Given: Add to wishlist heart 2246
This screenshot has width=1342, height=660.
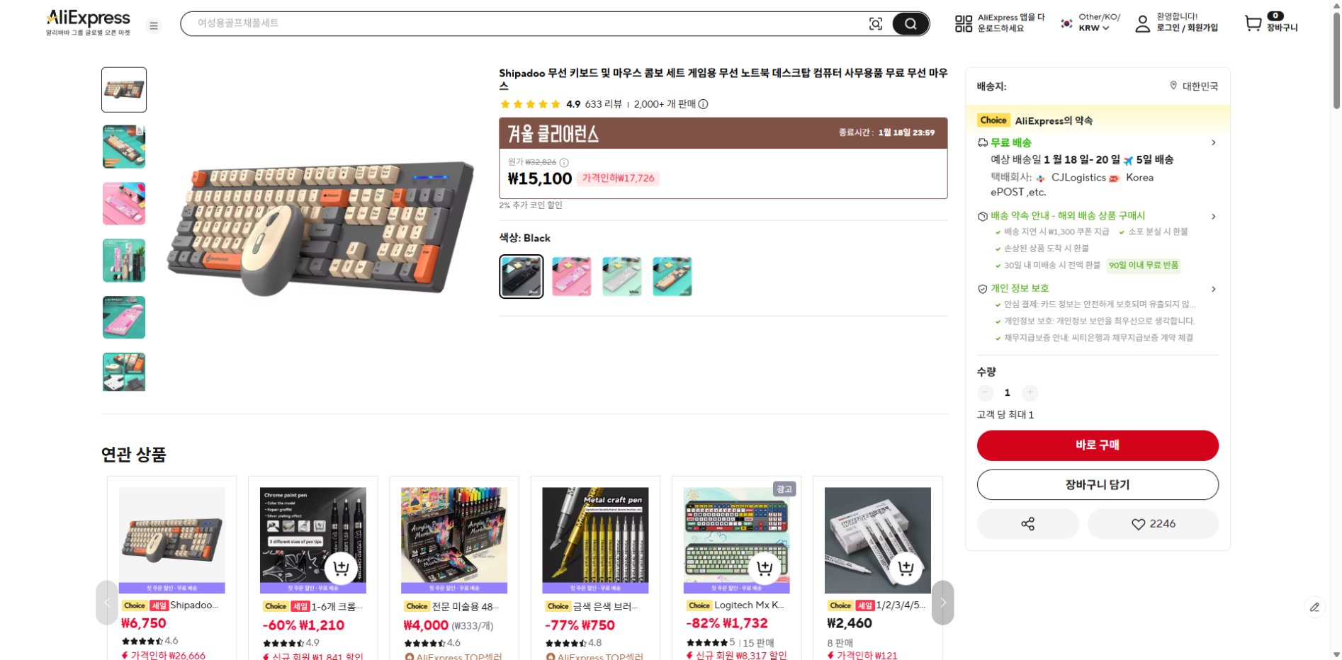Looking at the screenshot, I should [1153, 524].
